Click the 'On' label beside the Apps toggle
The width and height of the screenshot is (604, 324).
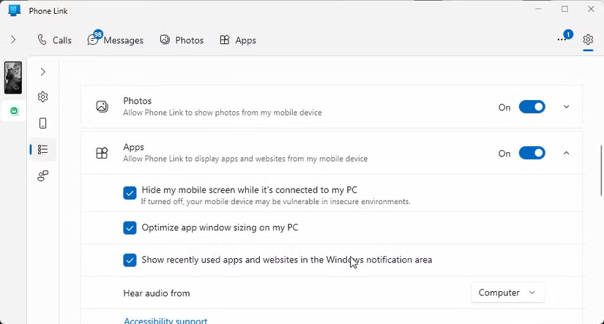coord(504,154)
